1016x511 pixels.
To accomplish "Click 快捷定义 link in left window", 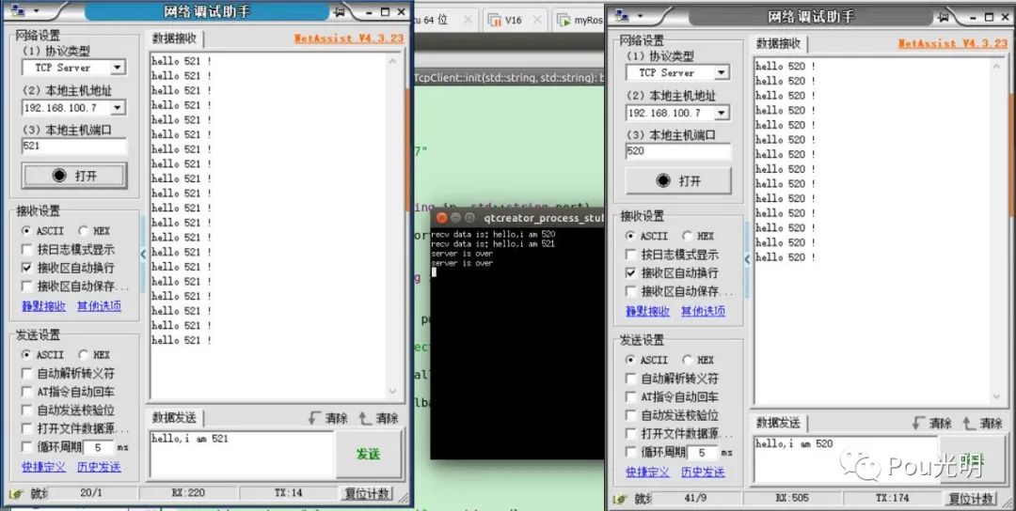I will click(44, 466).
